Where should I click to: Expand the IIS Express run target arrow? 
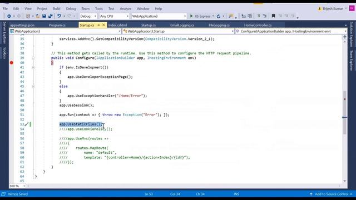tap(213, 16)
